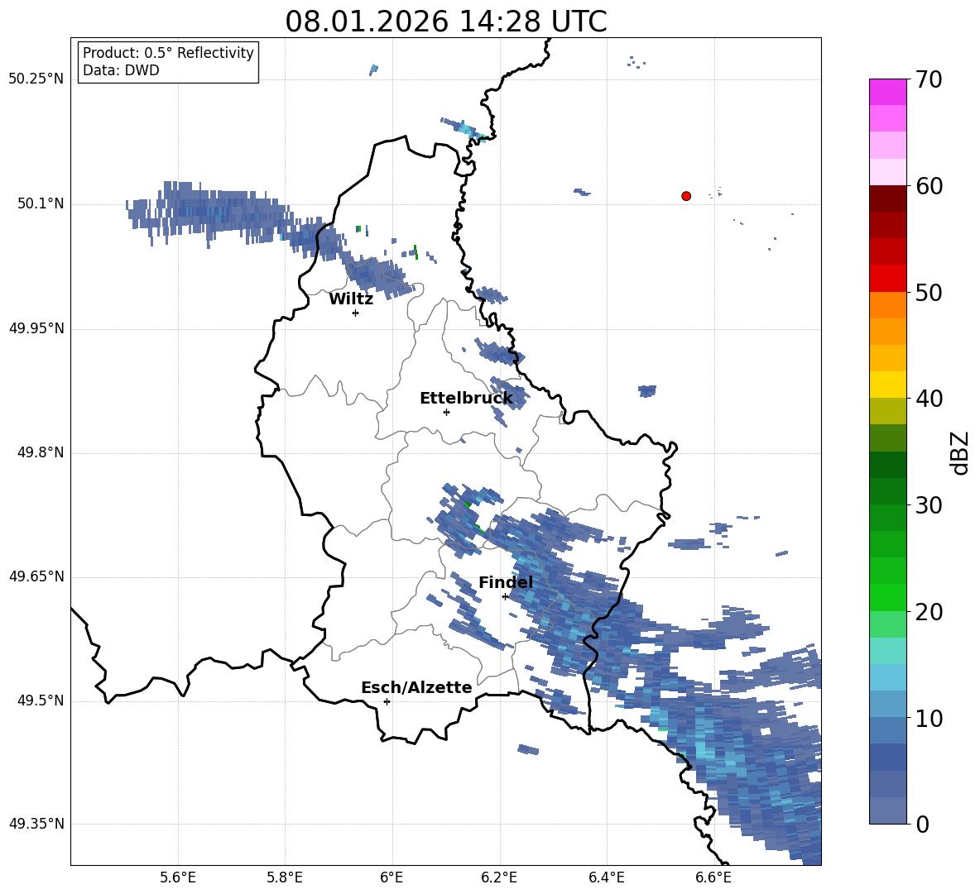Click the Product: 0.5° Reflectivity text

[168, 53]
